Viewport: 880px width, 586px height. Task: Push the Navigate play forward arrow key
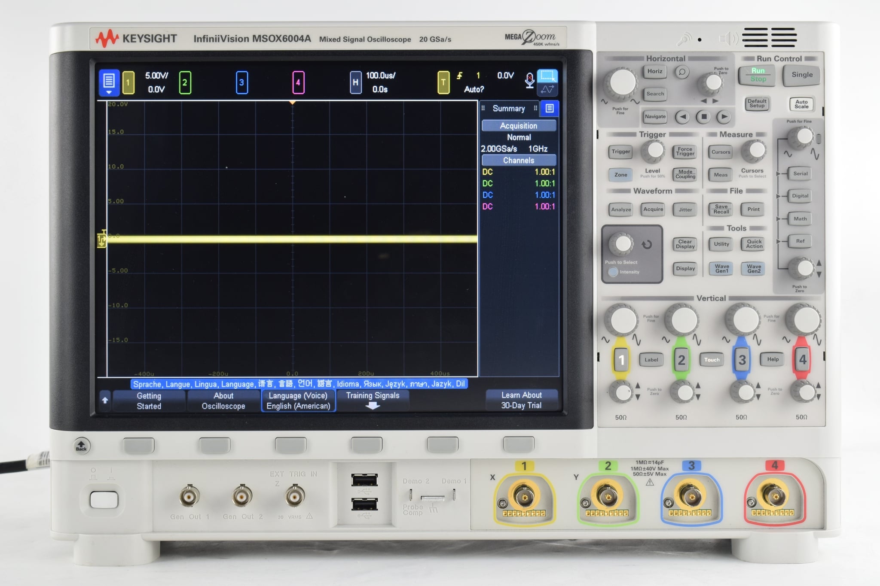724,116
